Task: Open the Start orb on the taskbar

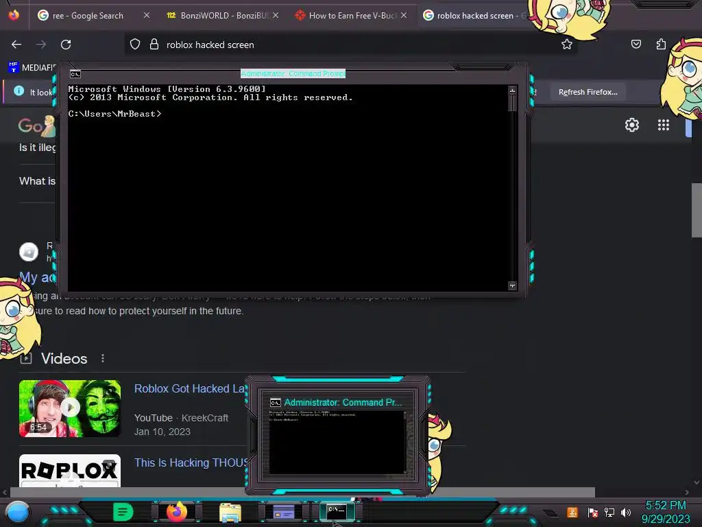Action: point(17,512)
